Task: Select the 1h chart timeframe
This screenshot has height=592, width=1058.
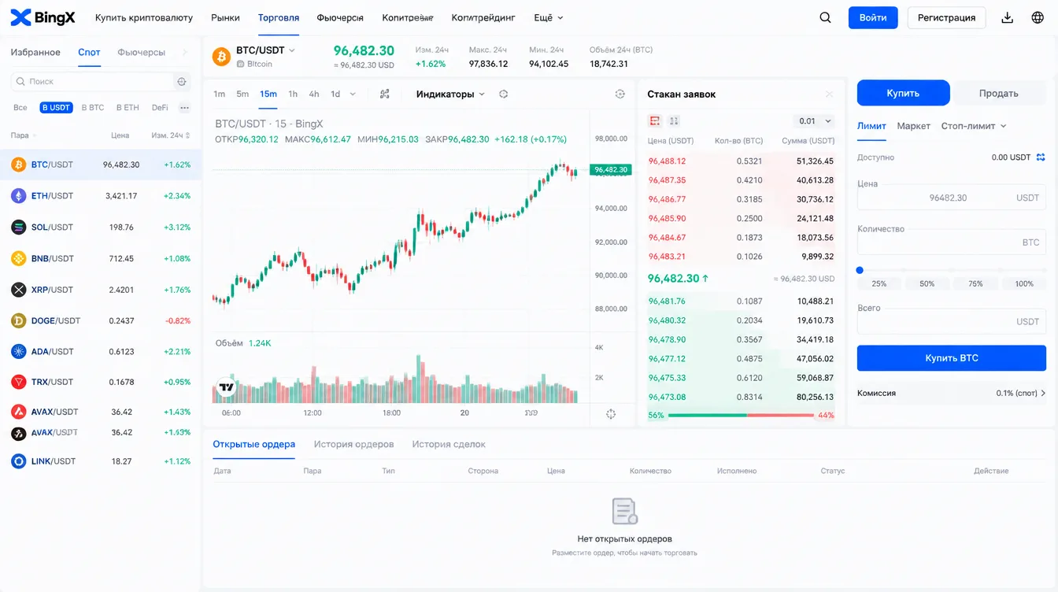Action: [x=293, y=94]
